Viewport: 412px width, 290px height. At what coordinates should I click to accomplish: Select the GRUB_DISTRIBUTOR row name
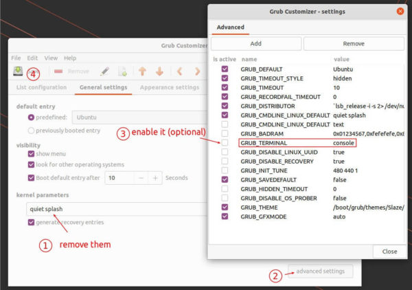[x=268, y=106]
